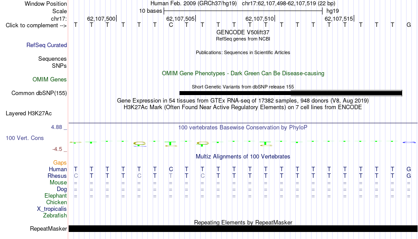The width and height of the screenshot is (418, 239).
Task: Click the -4.5 conservation minimum value
Action: coord(57,149)
